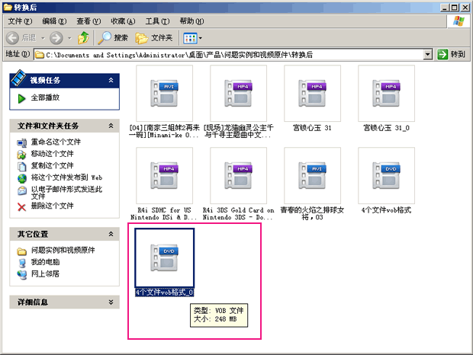Open the Back button history dropdown
This screenshot has height=355, width=473.
click(42, 37)
